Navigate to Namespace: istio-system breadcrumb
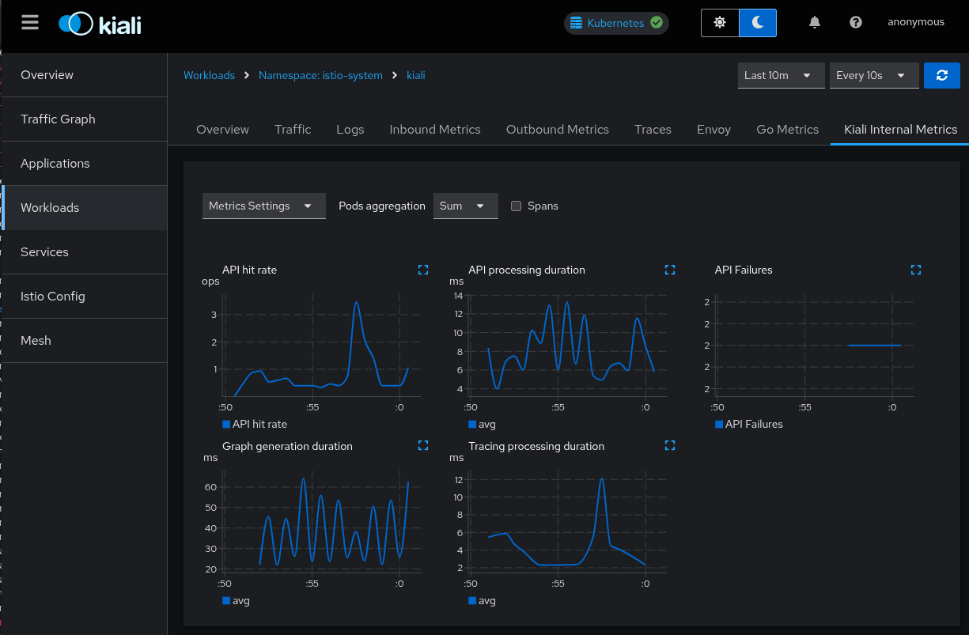 pyautogui.click(x=320, y=75)
